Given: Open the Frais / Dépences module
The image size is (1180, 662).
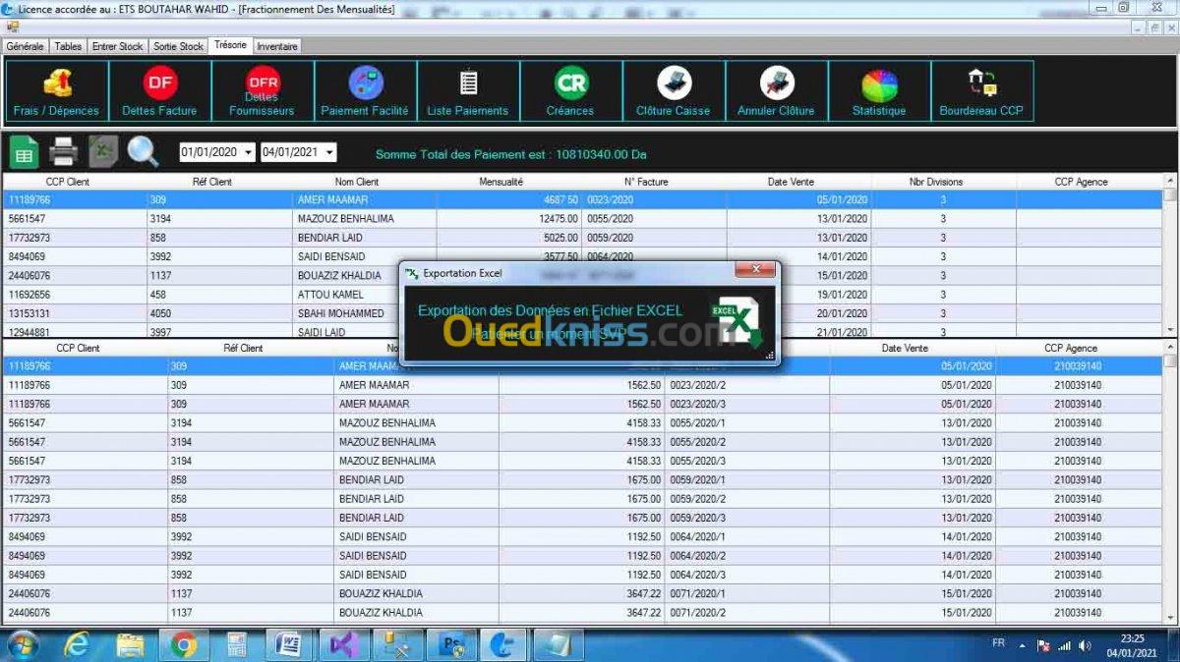Looking at the screenshot, I should 57,91.
